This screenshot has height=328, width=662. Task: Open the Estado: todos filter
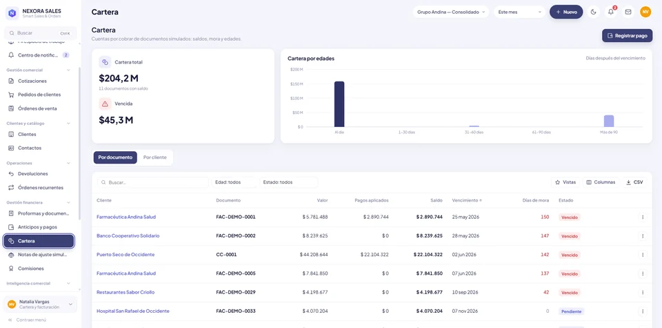[x=288, y=182]
